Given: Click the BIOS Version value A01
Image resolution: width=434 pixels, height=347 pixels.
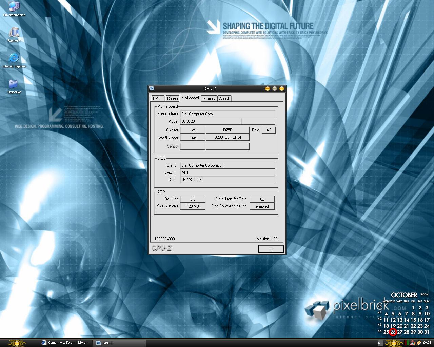Looking at the screenshot, I should coord(228,172).
